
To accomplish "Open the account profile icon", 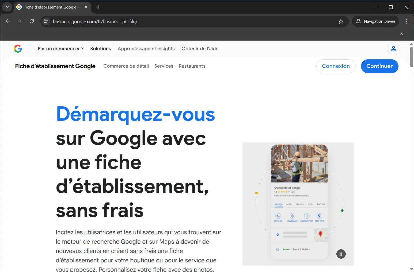I will pos(393,49).
